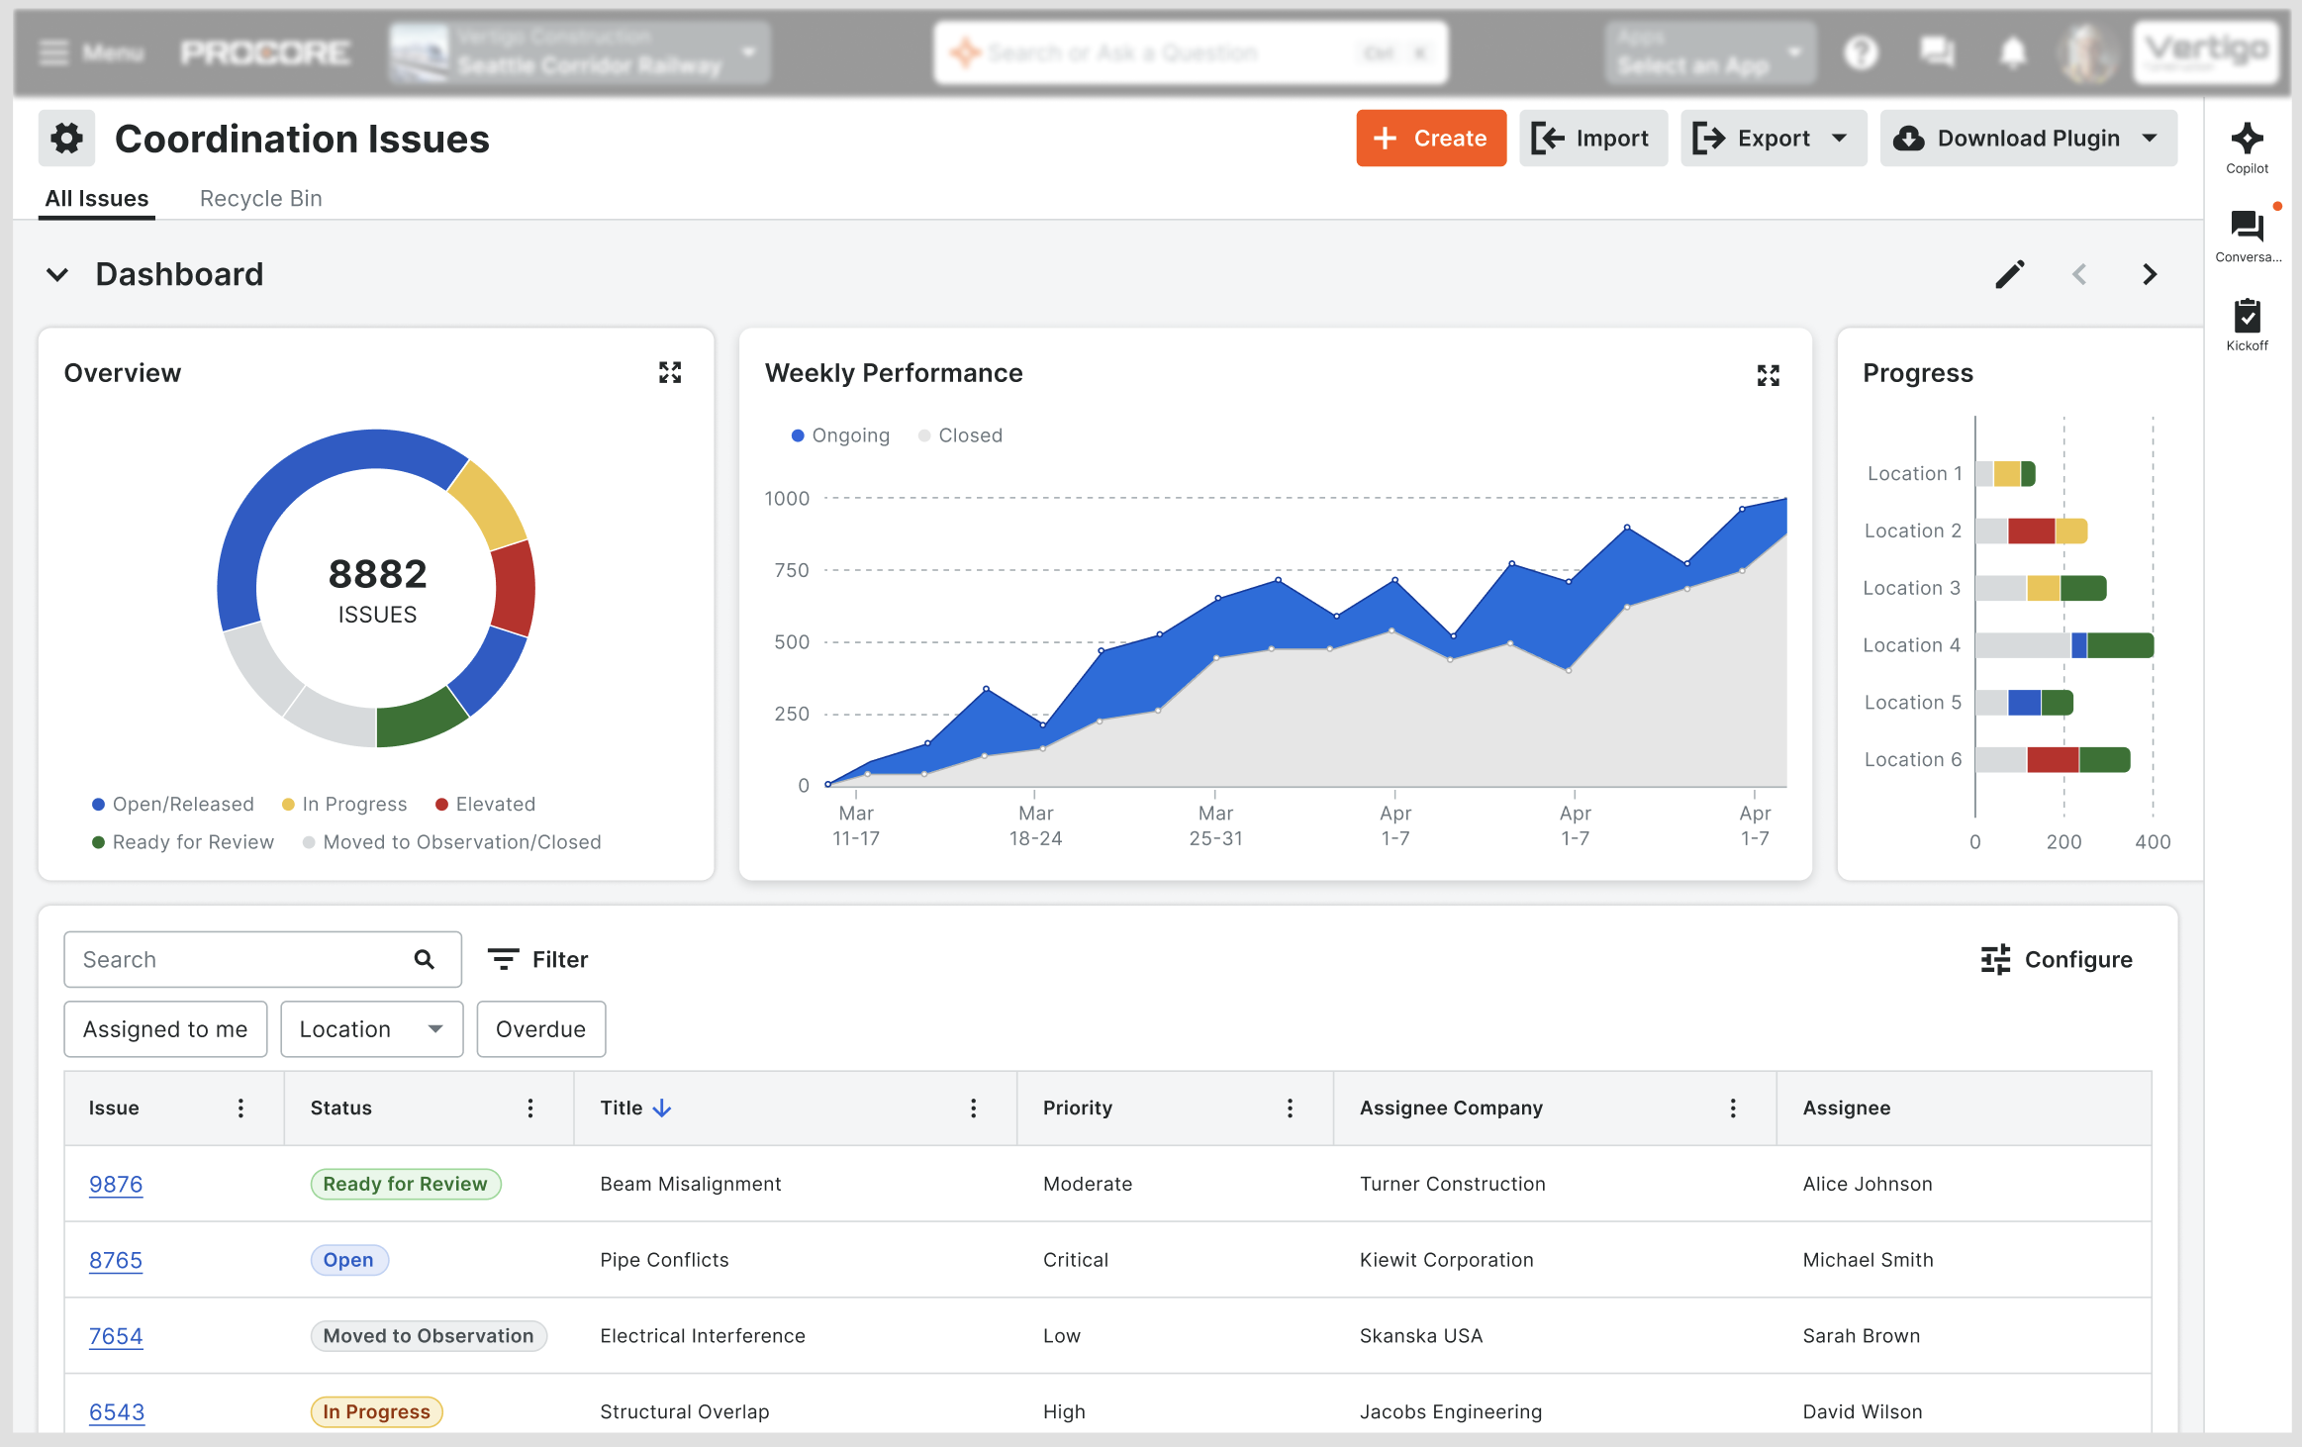The height and width of the screenshot is (1447, 2302).
Task: Edit the dashboard with pencil icon
Action: [x=2009, y=274]
